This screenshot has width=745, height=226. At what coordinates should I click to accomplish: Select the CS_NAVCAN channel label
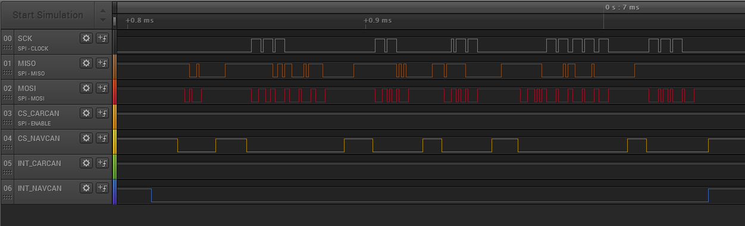tap(39, 138)
